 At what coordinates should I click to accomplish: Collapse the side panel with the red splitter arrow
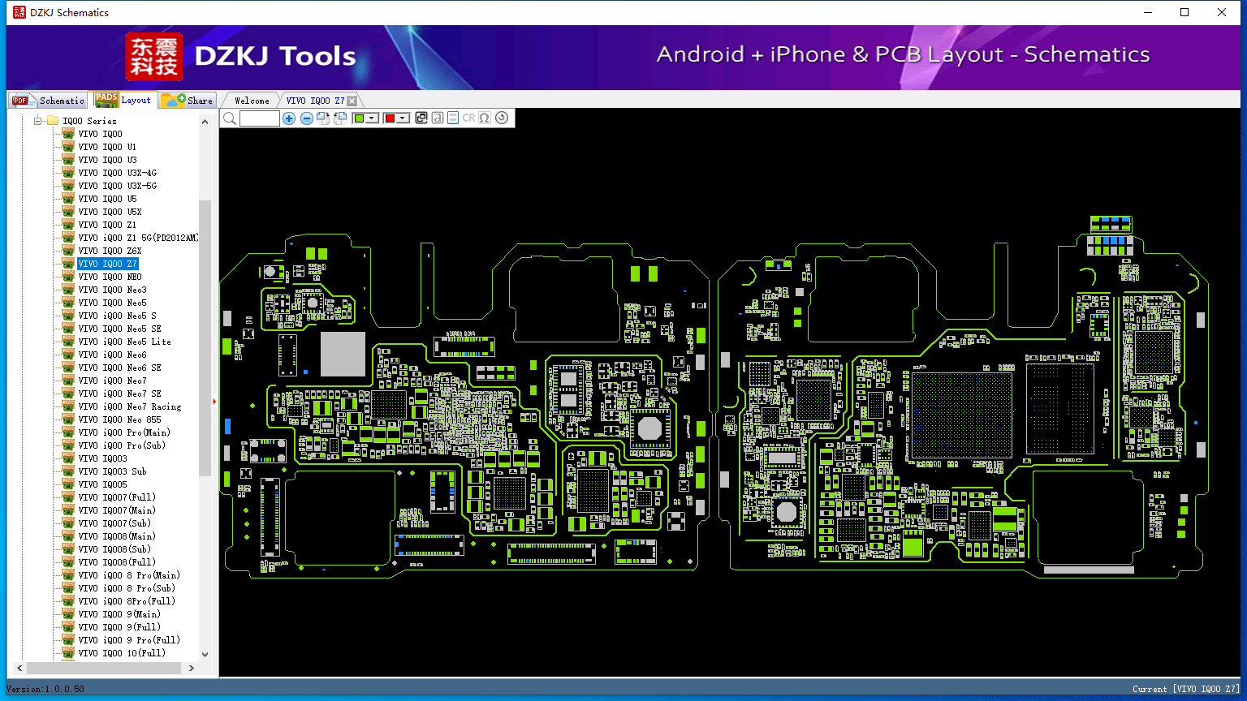(x=214, y=401)
